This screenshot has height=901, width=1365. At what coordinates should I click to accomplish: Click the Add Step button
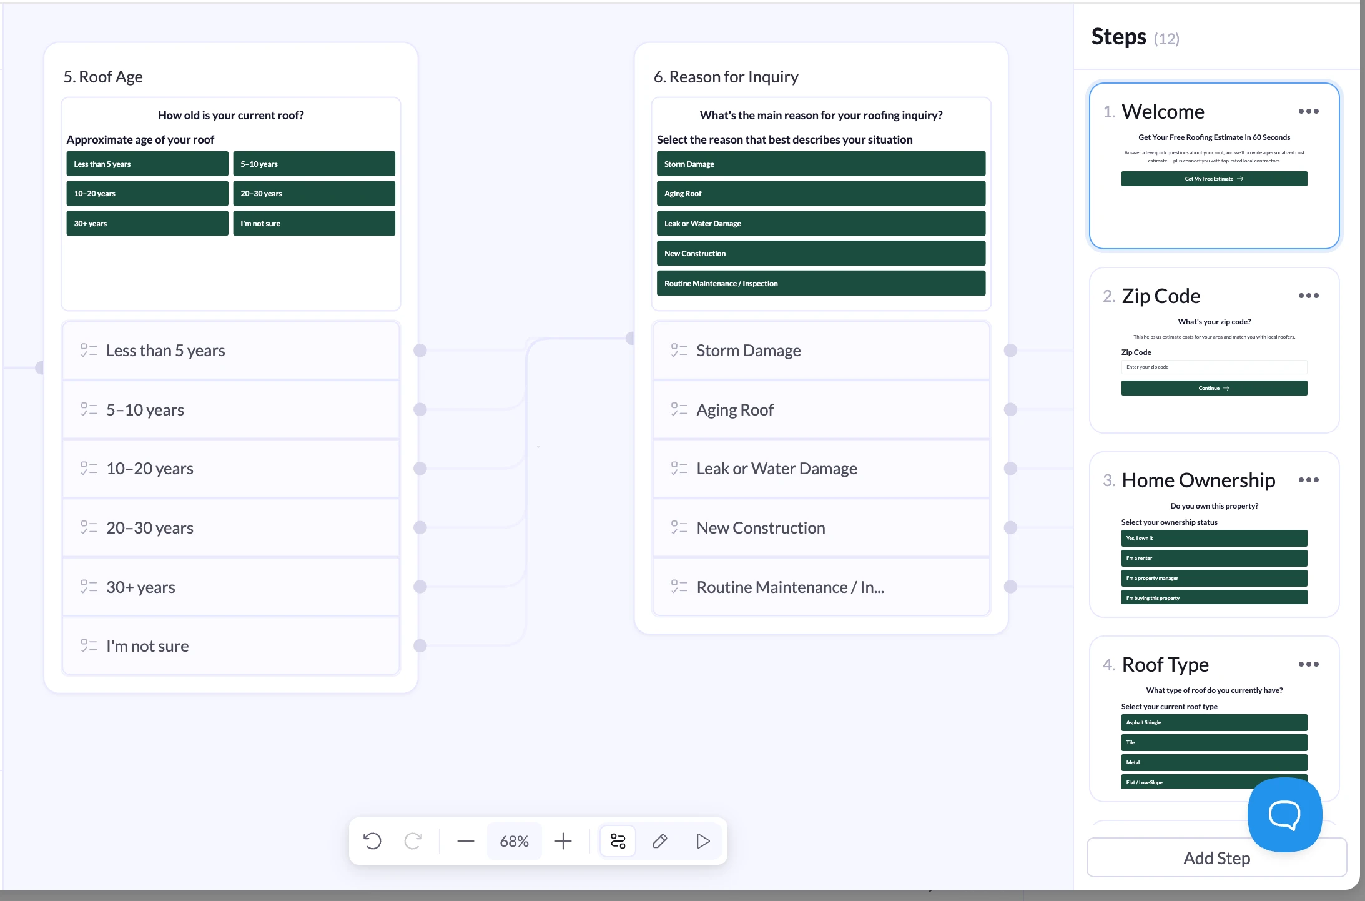[1216, 858]
